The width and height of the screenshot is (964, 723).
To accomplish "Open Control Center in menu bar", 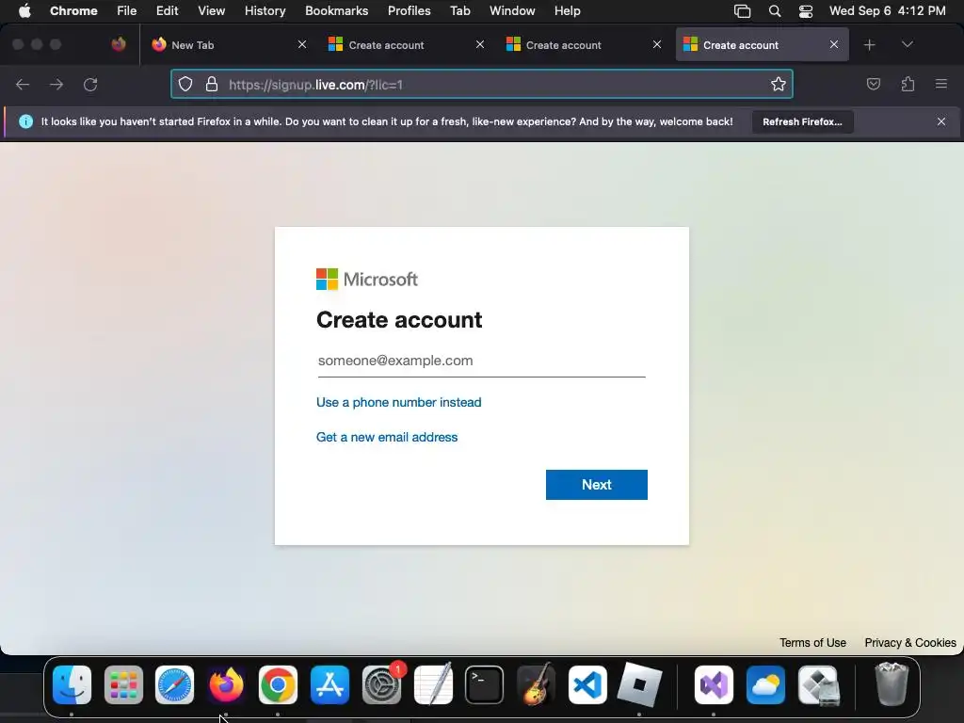I will (806, 11).
